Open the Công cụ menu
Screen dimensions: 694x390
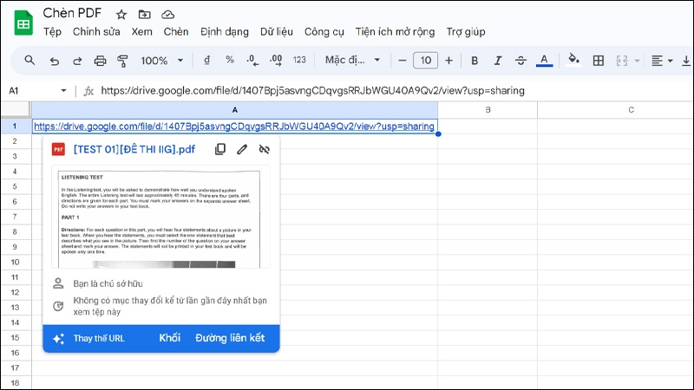[324, 32]
